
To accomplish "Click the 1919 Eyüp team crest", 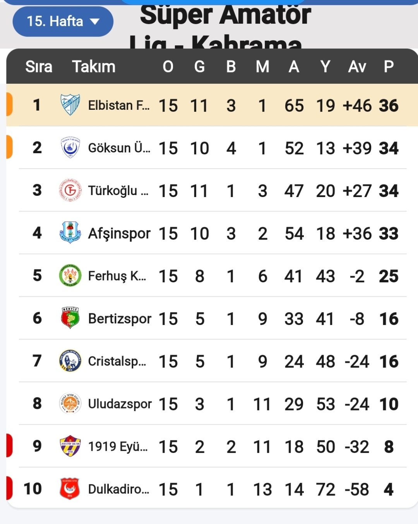I will [x=70, y=446].
